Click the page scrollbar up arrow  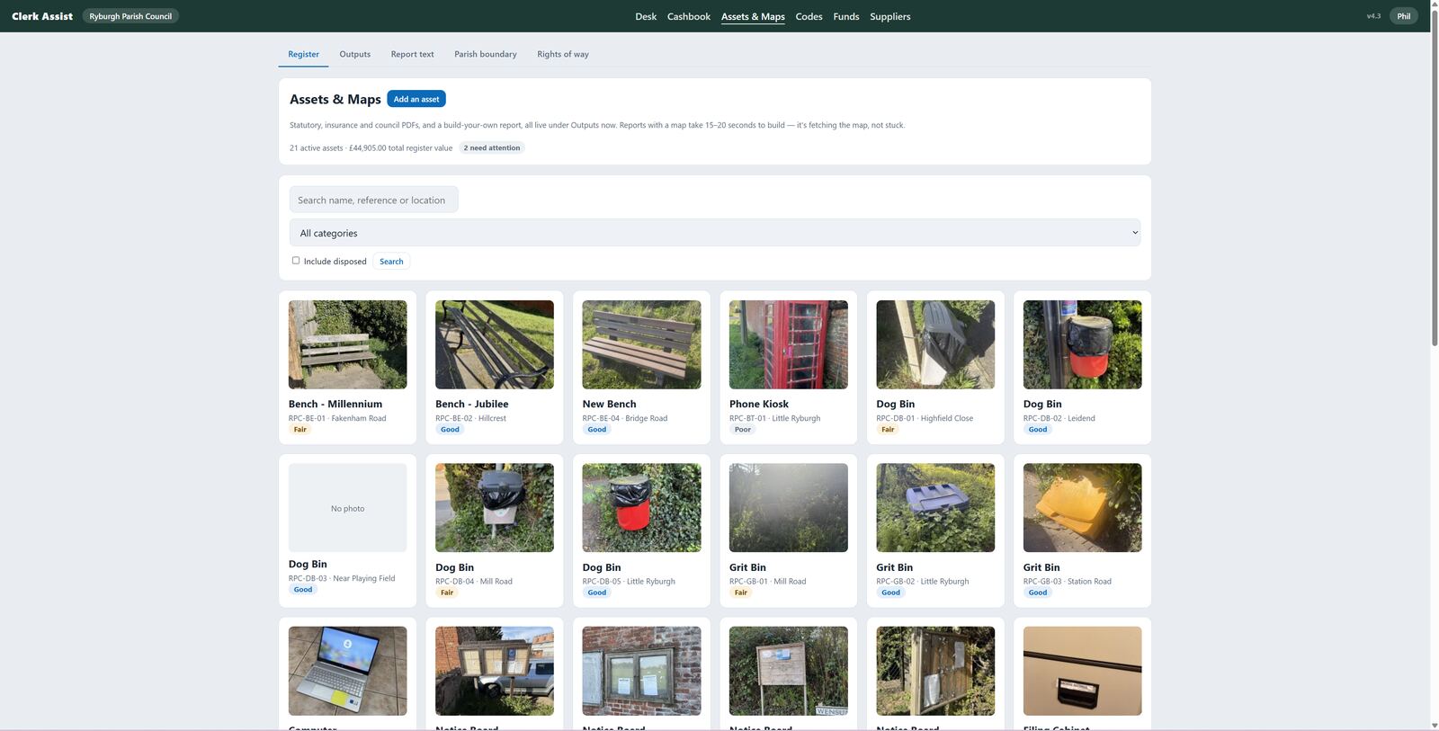(1435, 5)
